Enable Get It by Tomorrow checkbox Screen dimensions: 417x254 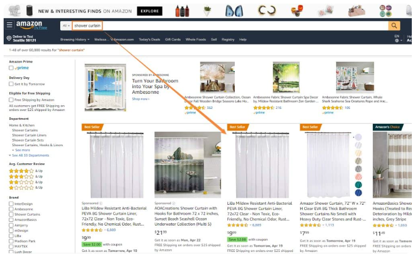coord(11,84)
